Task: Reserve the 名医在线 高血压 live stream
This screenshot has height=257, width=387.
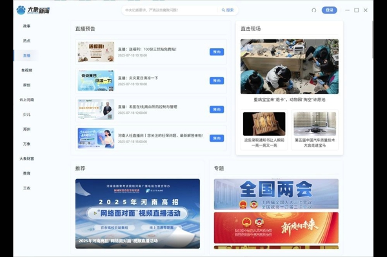Action: tap(217, 109)
